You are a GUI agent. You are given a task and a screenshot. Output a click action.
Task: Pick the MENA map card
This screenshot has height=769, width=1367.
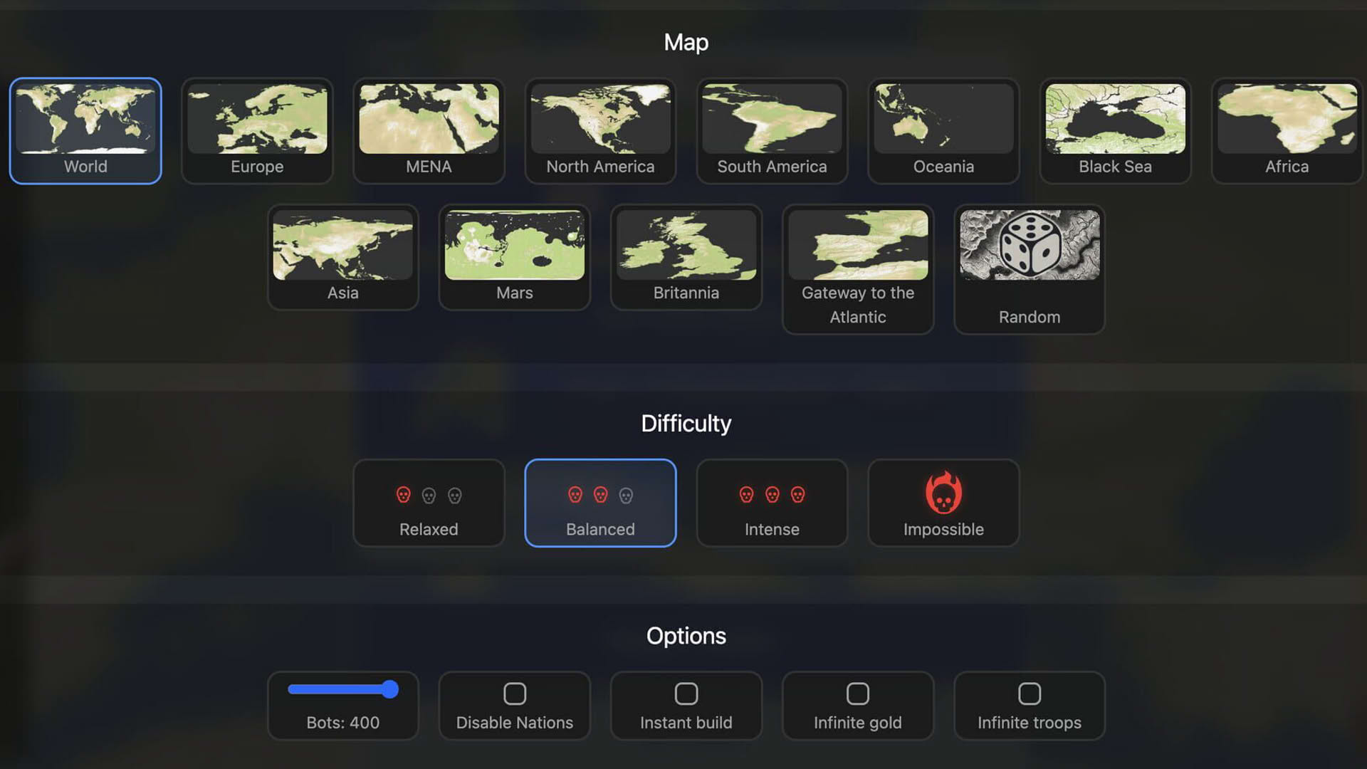(x=429, y=131)
